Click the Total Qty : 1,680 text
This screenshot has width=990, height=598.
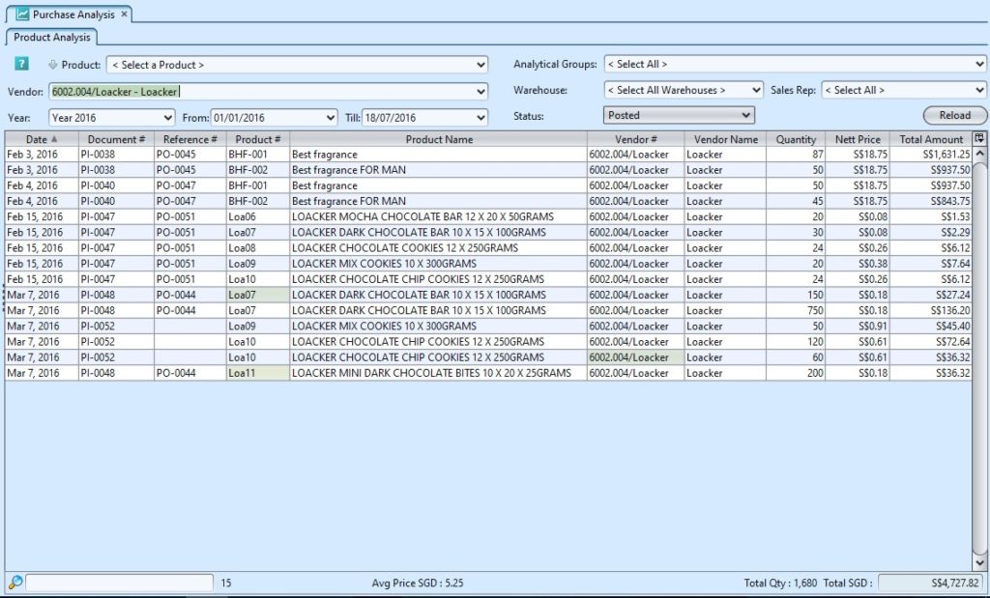(780, 584)
